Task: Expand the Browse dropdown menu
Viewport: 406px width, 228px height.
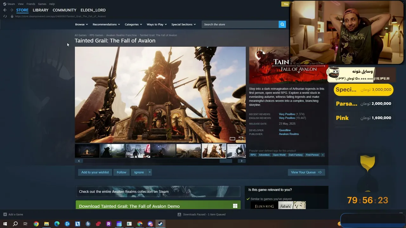Action: [82, 24]
